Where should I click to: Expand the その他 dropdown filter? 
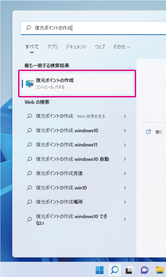pyautogui.click(x=122, y=47)
